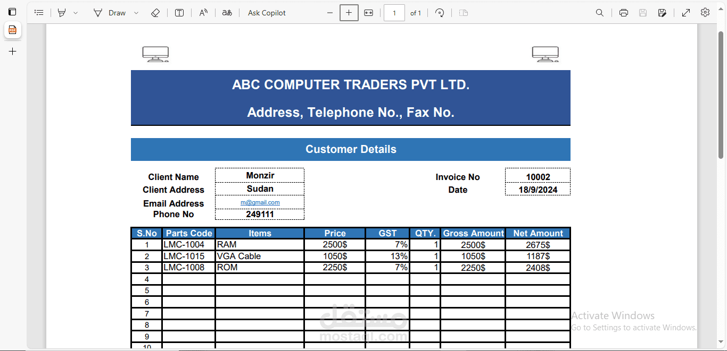Click the LMC-1008 parts code cell
This screenshot has height=351, width=727.
click(189, 267)
